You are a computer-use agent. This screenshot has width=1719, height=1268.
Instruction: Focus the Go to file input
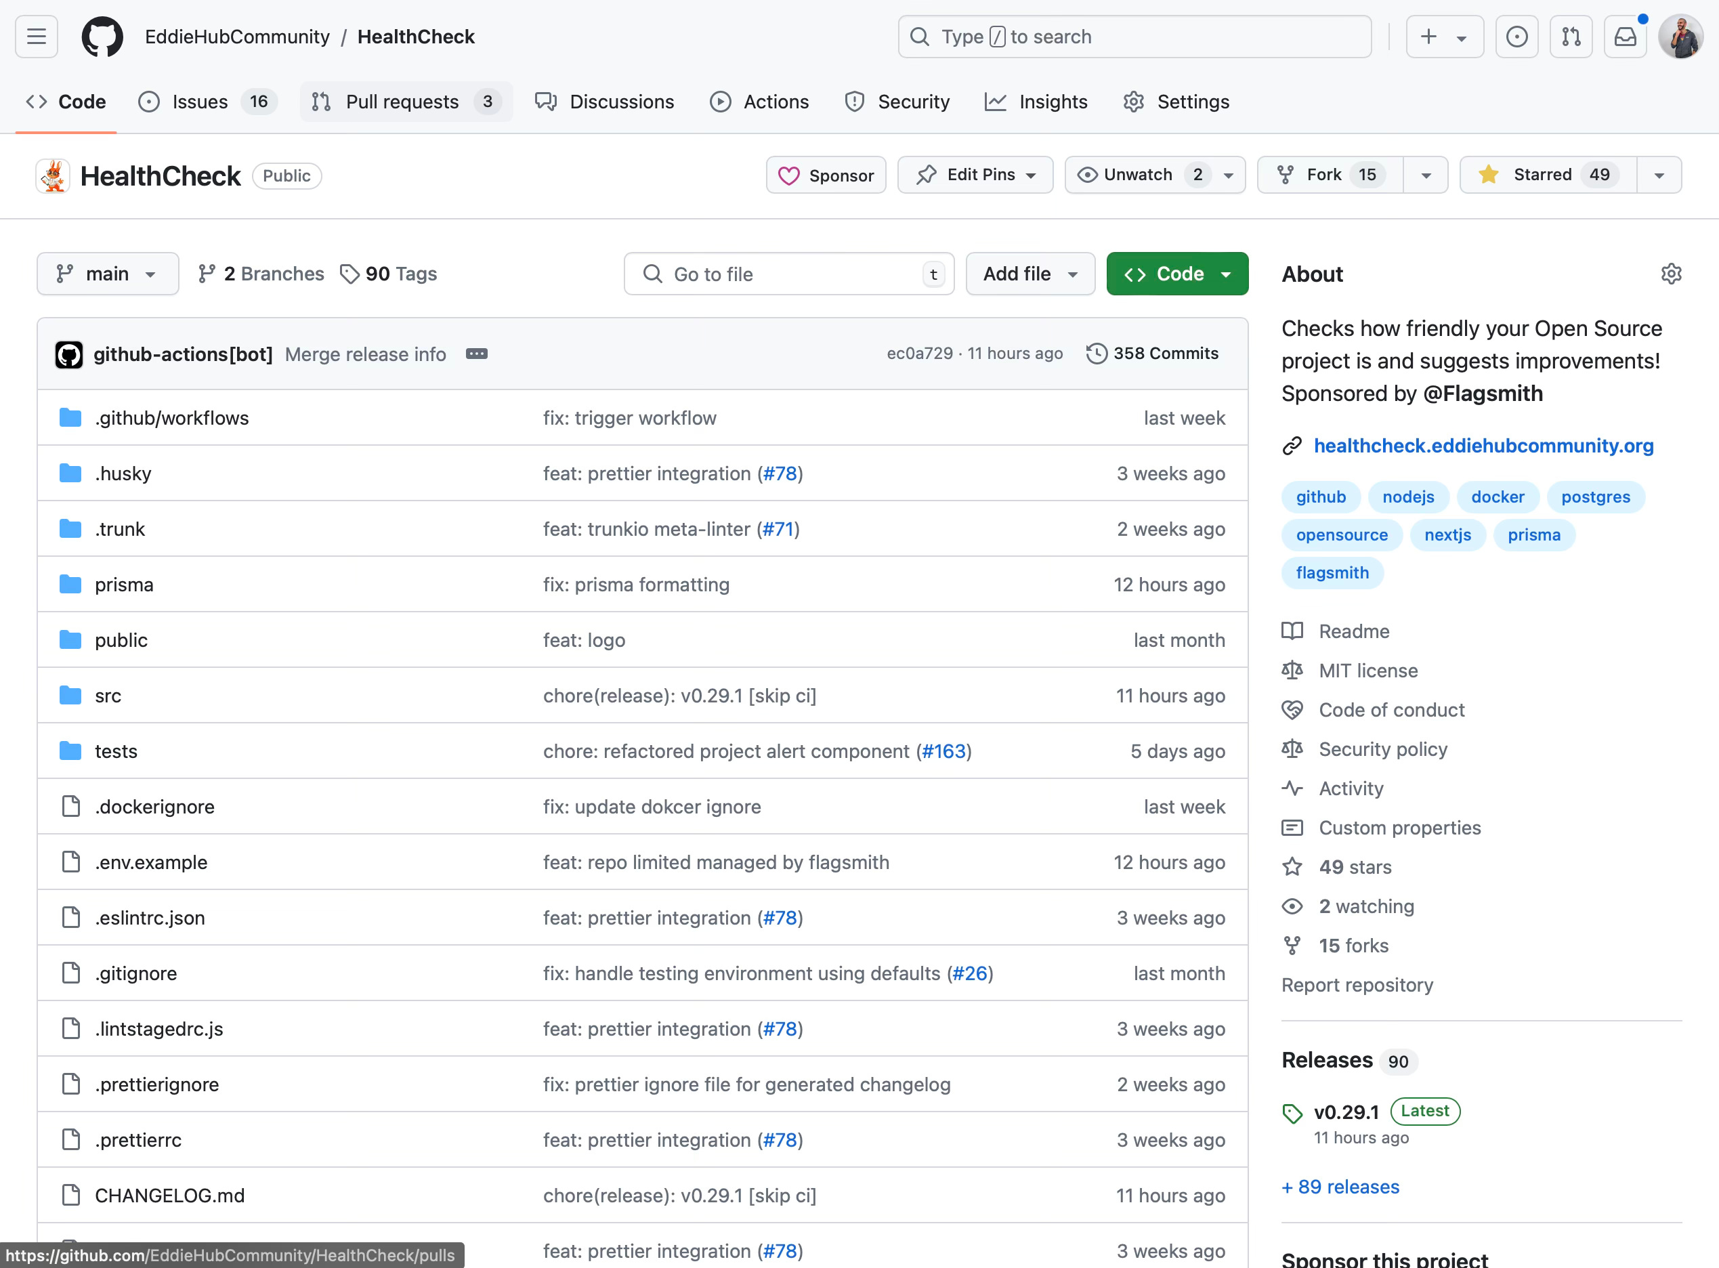[x=789, y=274]
